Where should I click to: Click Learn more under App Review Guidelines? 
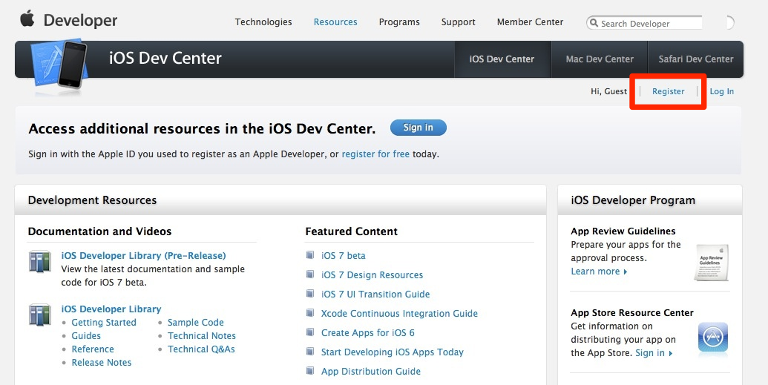pos(599,272)
